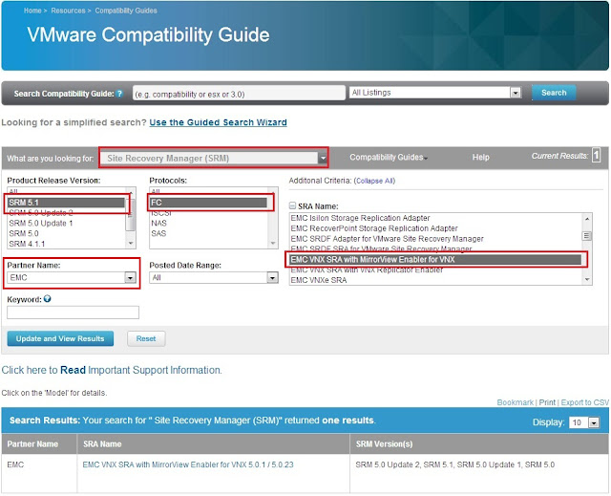Click the SRA Name list scroll down arrow
This screenshot has width=611, height=496.
(x=587, y=280)
